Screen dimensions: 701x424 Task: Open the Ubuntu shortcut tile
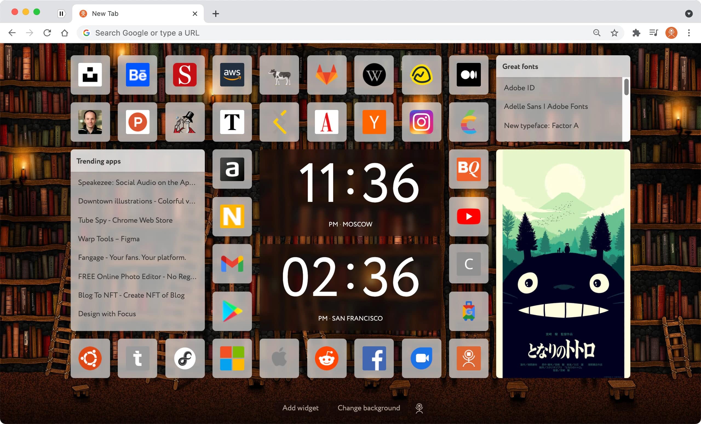(90, 358)
